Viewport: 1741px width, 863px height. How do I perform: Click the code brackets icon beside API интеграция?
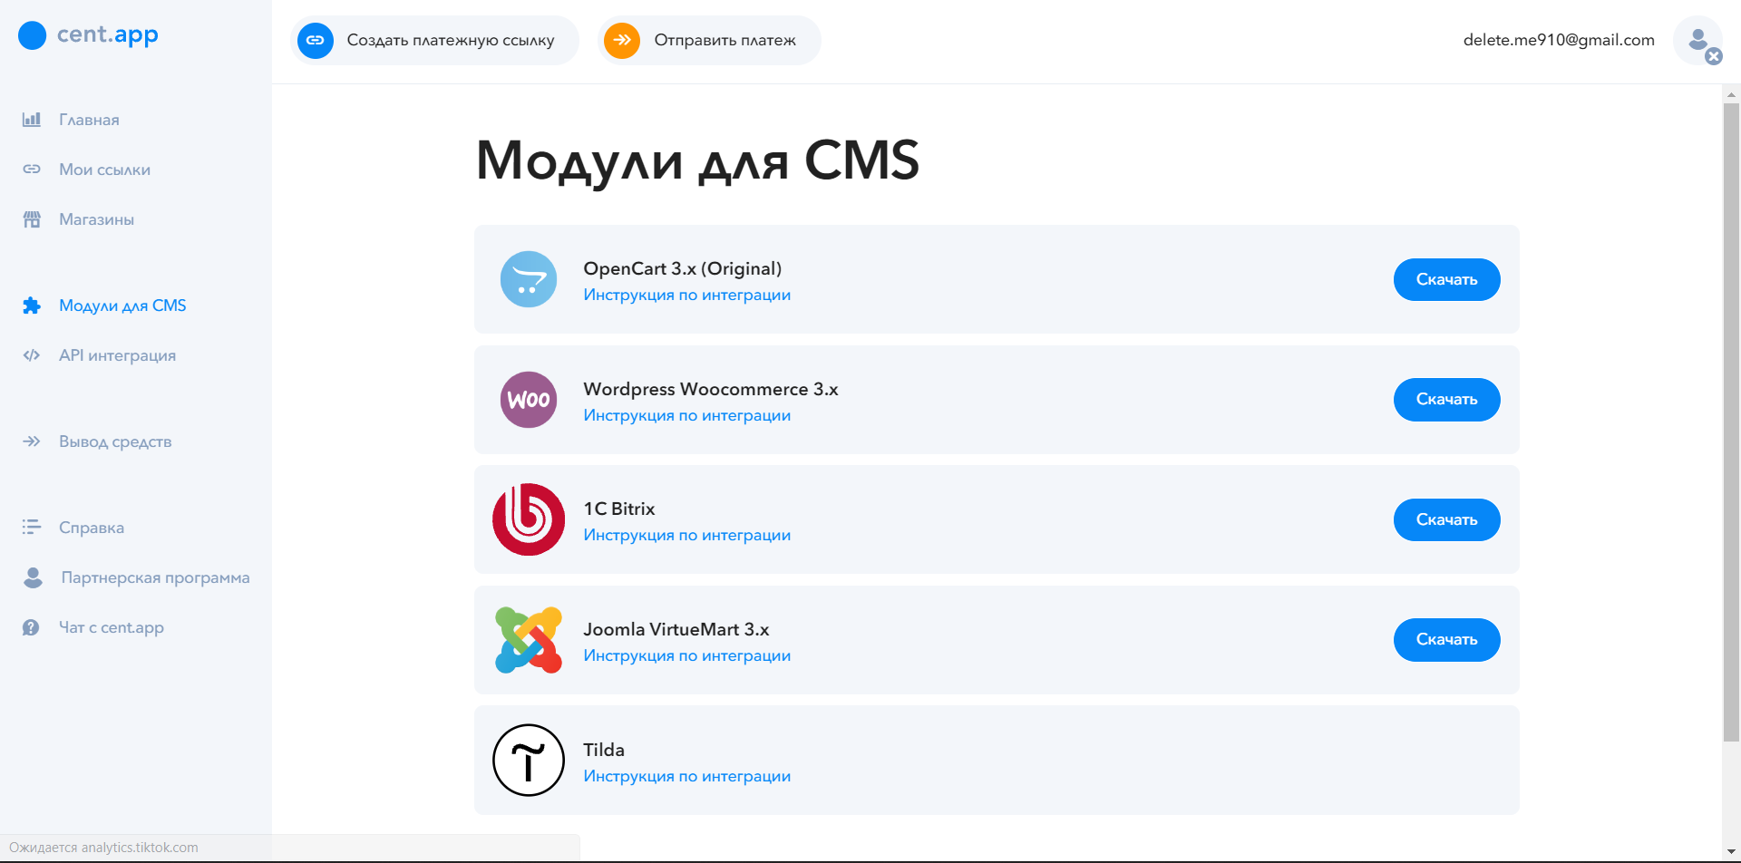[x=32, y=355]
